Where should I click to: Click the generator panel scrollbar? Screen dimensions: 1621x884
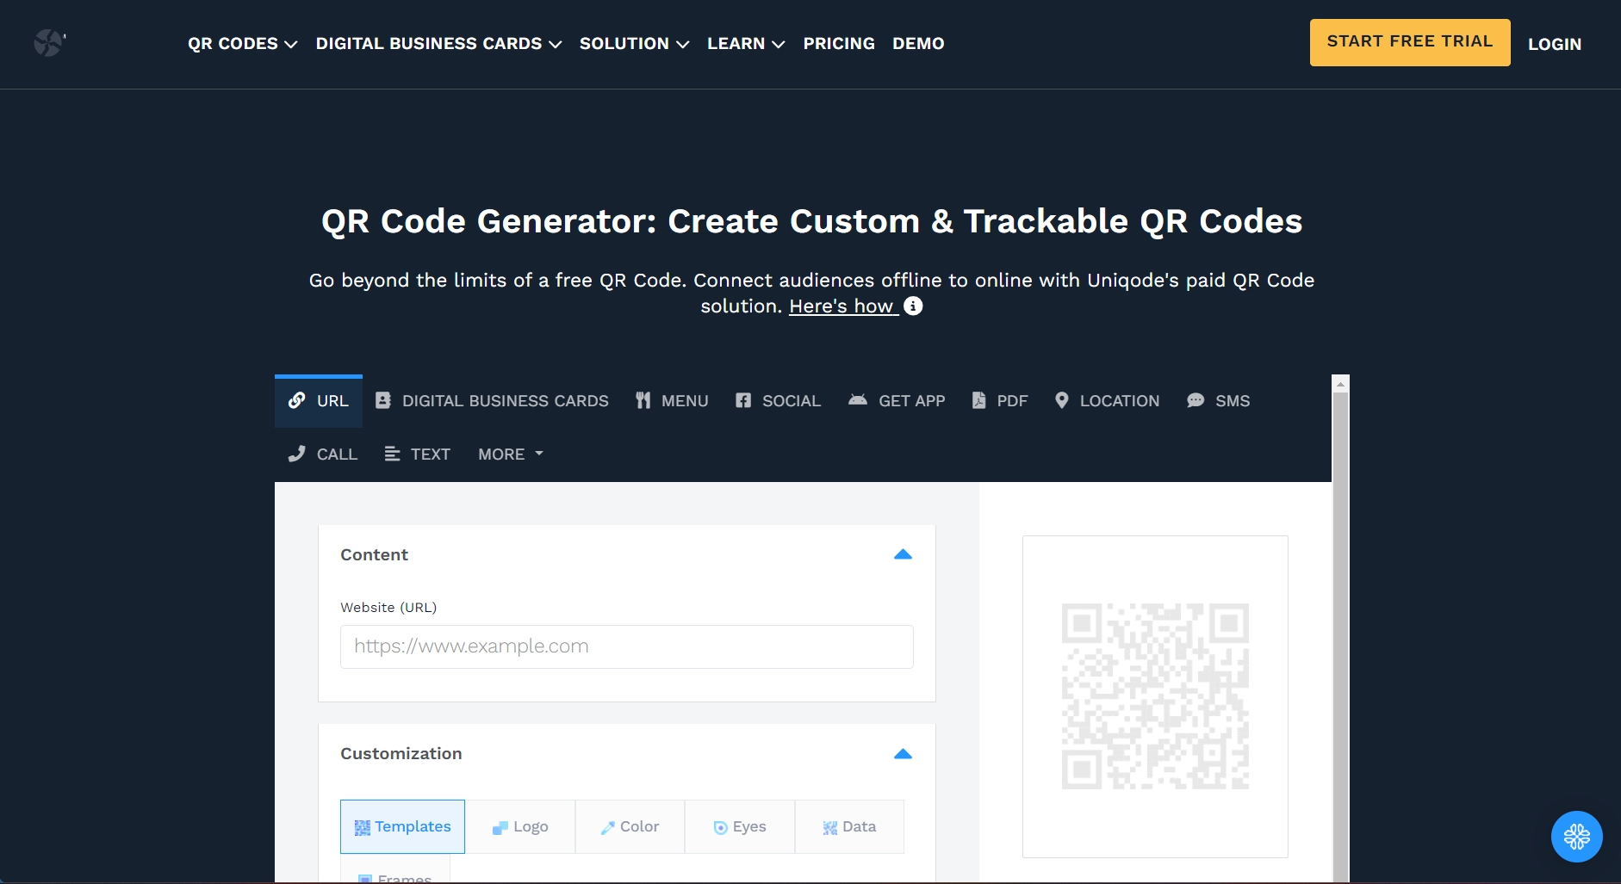click(x=1340, y=637)
